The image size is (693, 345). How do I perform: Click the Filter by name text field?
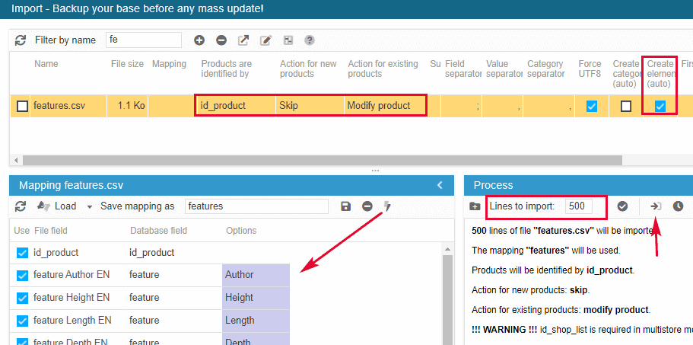point(143,40)
